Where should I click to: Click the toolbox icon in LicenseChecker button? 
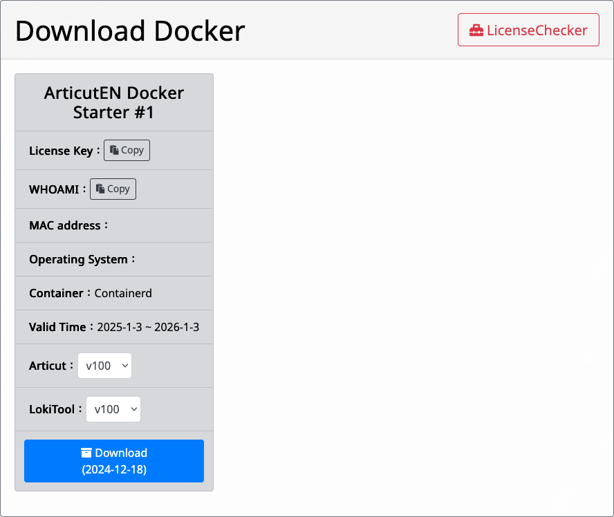[476, 30]
